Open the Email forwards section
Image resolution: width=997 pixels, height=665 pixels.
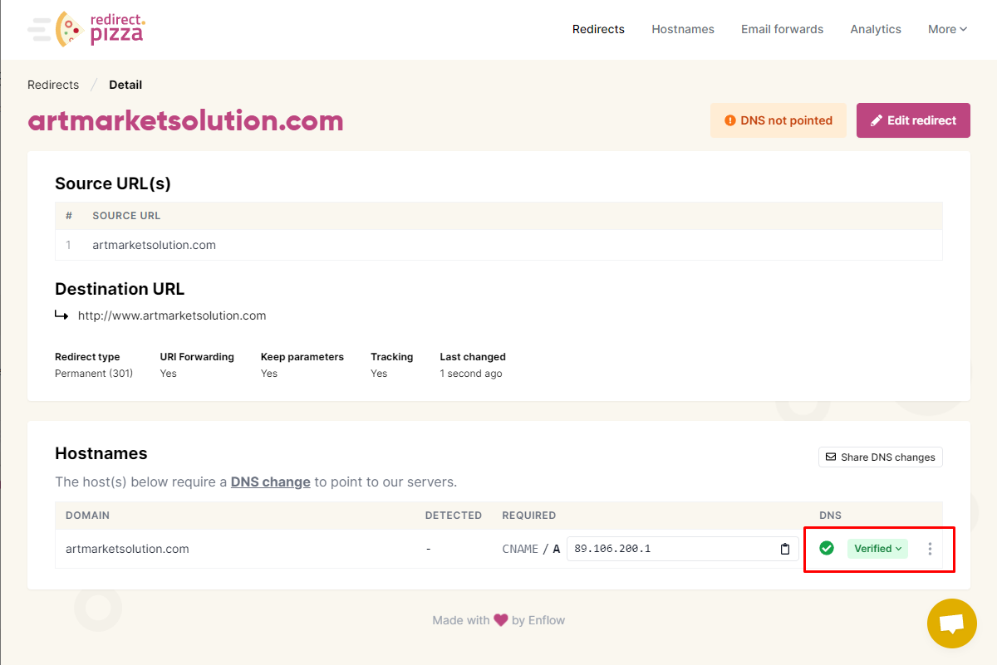point(782,29)
